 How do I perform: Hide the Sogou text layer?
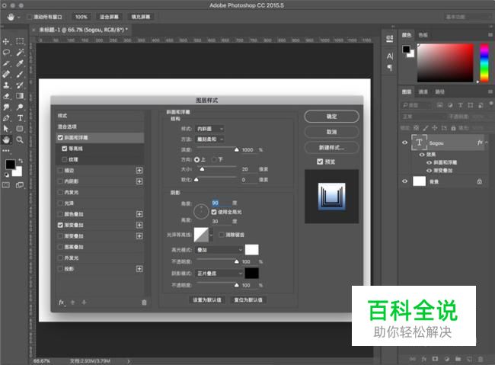[x=404, y=142]
